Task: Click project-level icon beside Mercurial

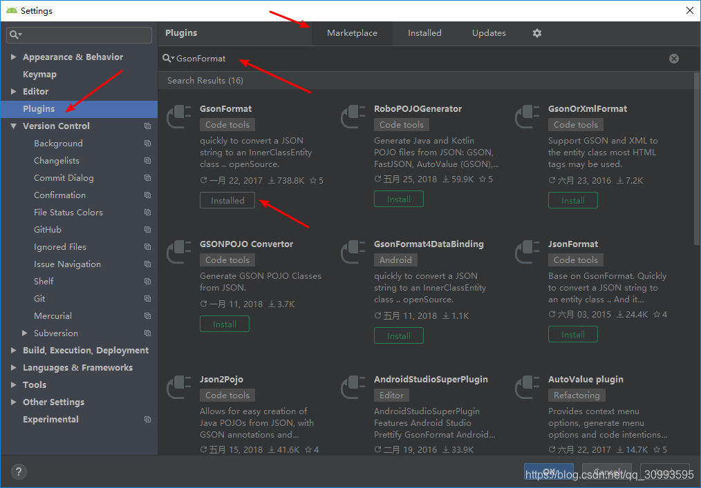Action: (x=147, y=316)
